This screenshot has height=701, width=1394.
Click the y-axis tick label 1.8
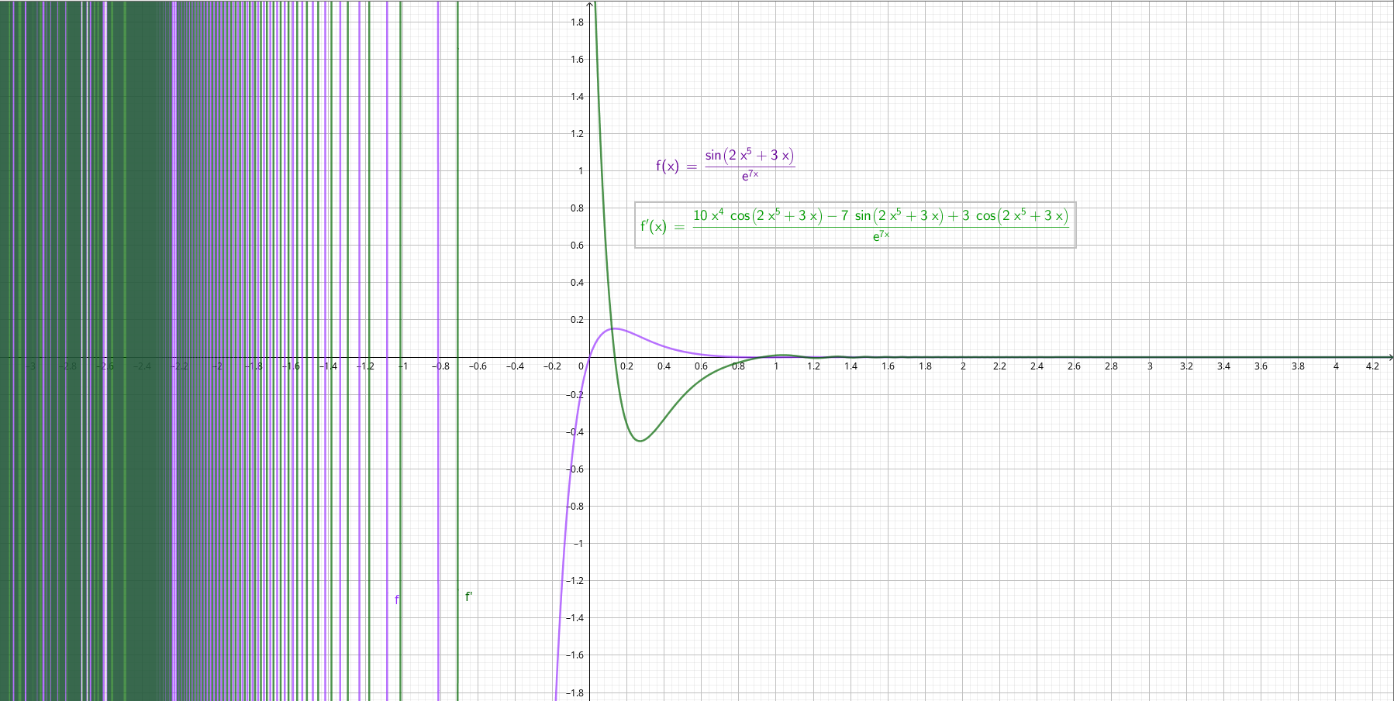[x=577, y=22]
